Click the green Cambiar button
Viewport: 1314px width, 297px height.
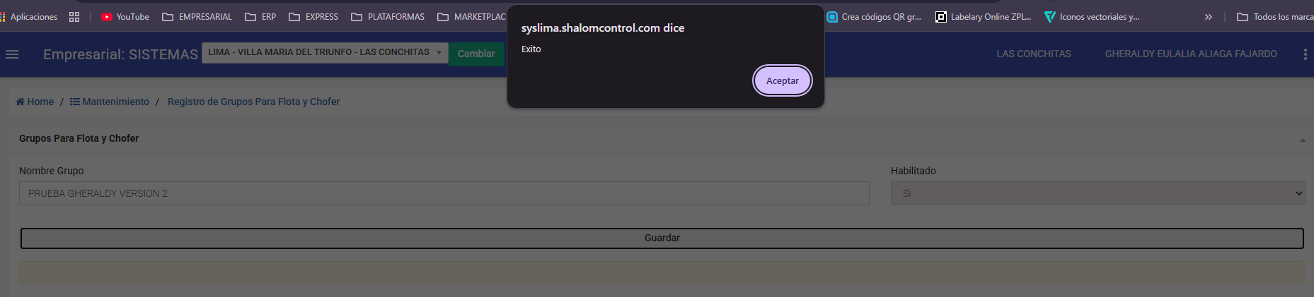(x=476, y=54)
